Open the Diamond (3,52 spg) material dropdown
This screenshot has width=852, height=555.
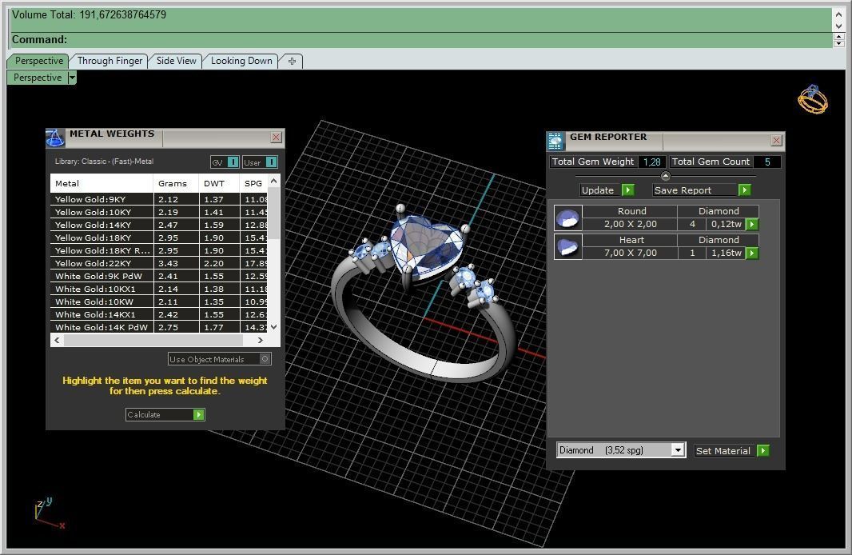pos(621,450)
